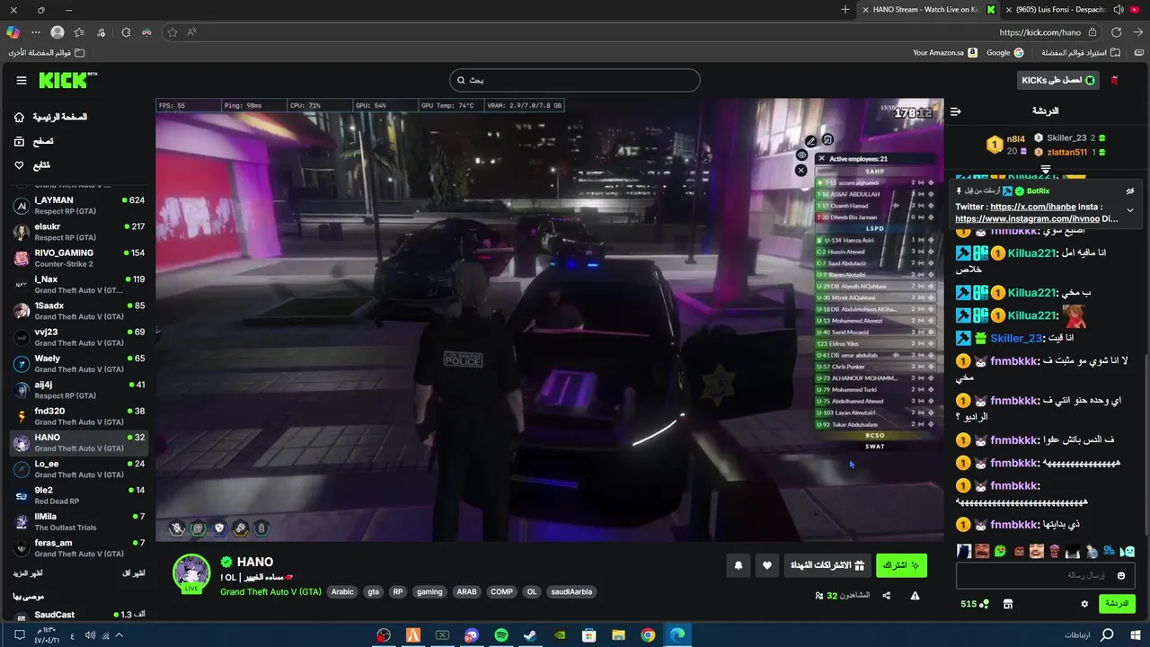Open Steam from taskbar
The height and width of the screenshot is (647, 1150).
tap(530, 635)
